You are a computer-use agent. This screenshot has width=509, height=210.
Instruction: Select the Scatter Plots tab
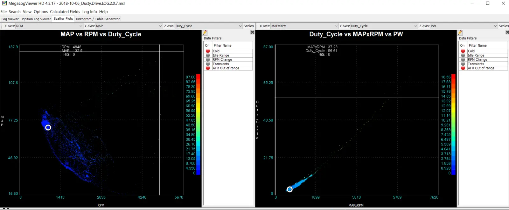(x=63, y=19)
